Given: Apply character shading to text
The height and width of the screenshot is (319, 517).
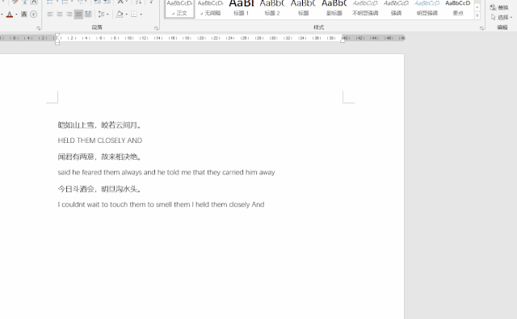Looking at the screenshot, I should (23, 15).
